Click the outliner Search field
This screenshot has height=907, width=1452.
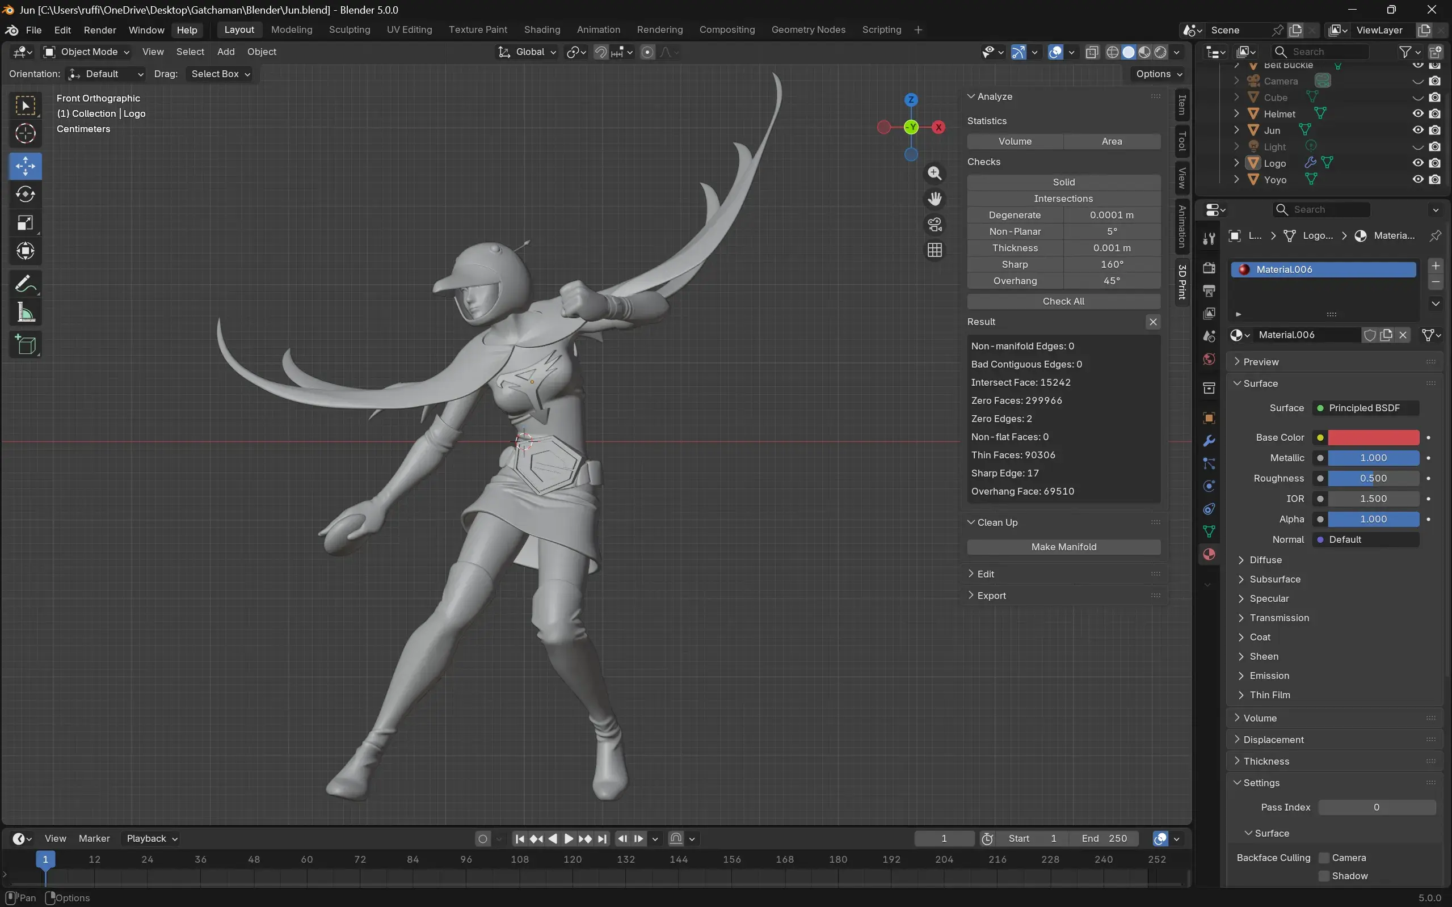pos(1320,52)
